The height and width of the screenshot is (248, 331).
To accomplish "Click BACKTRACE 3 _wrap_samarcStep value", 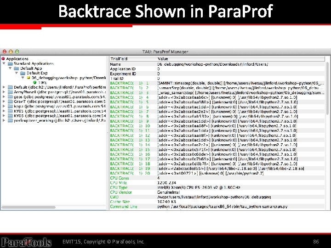I will (x=240, y=93).
